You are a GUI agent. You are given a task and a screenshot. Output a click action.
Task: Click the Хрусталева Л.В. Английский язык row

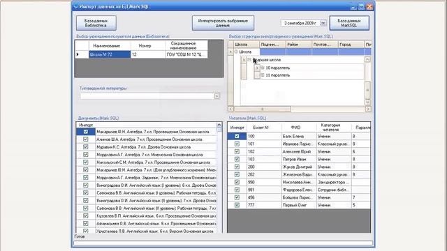pyautogui.click(x=155, y=231)
